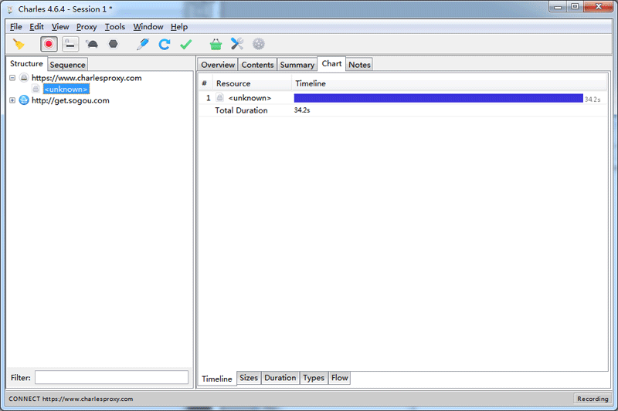Open the Proxy menu

tap(87, 27)
